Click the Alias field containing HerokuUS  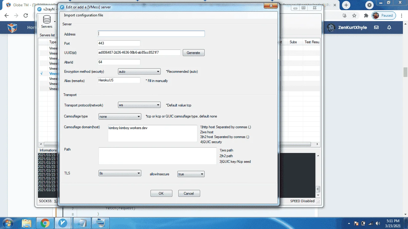119,80
